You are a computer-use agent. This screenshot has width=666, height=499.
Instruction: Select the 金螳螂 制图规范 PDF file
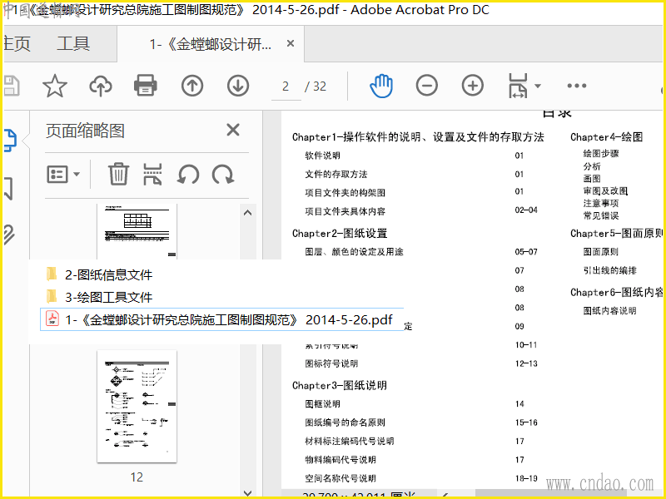221,319
